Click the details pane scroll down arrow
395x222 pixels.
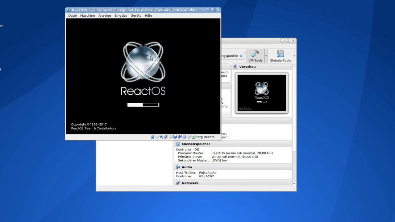[294, 183]
